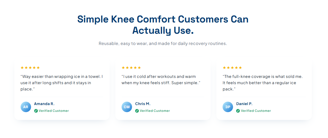Click the 'I use it cold after workouts' review text

pos(161,80)
